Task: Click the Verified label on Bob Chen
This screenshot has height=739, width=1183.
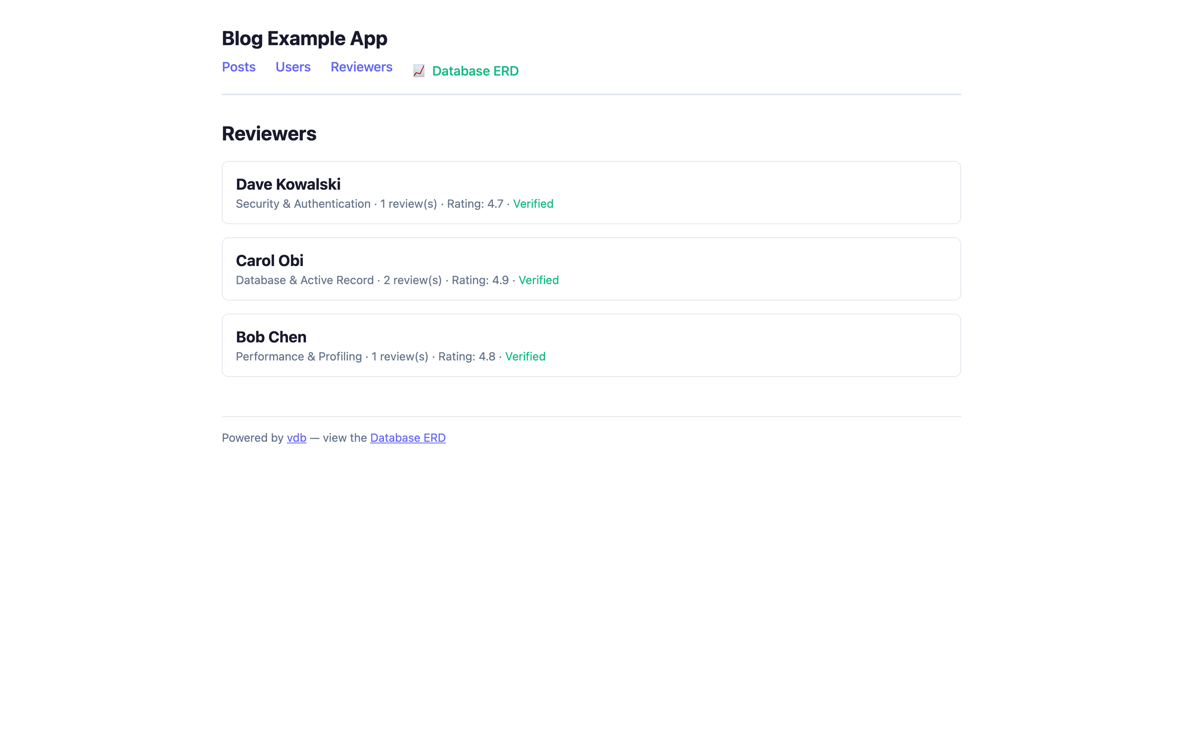Action: (x=525, y=356)
